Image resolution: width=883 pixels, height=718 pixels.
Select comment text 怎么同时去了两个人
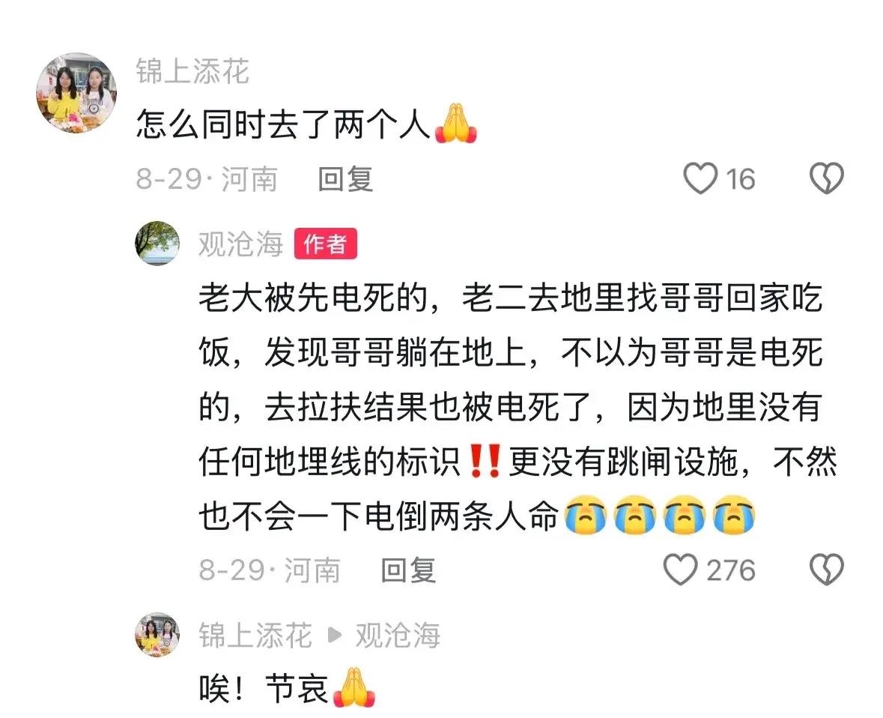(x=283, y=124)
